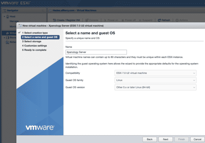The height and width of the screenshot is (143, 205).
Task: Click the Power on play icon
Action: (105, 20)
